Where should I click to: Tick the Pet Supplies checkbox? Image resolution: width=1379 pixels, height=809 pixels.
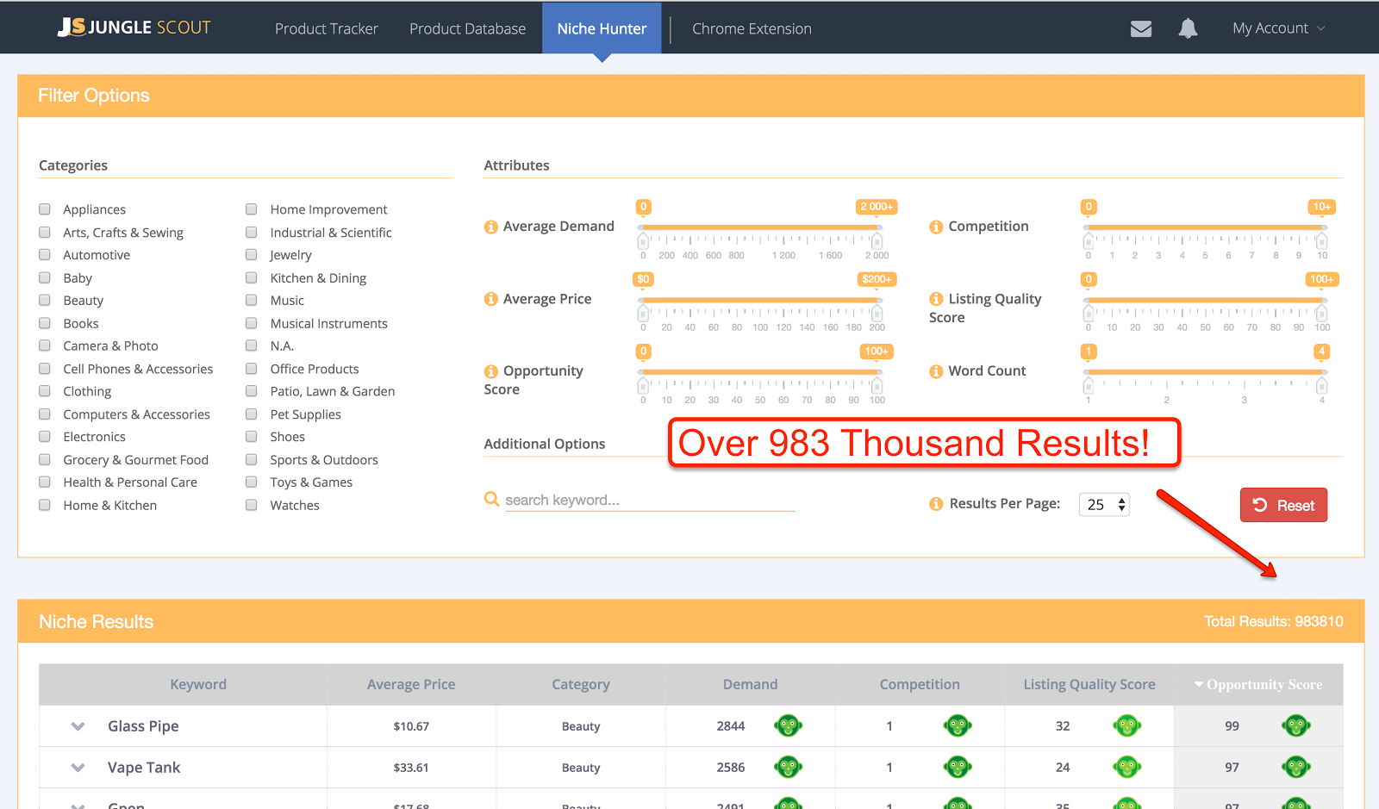pos(252,414)
